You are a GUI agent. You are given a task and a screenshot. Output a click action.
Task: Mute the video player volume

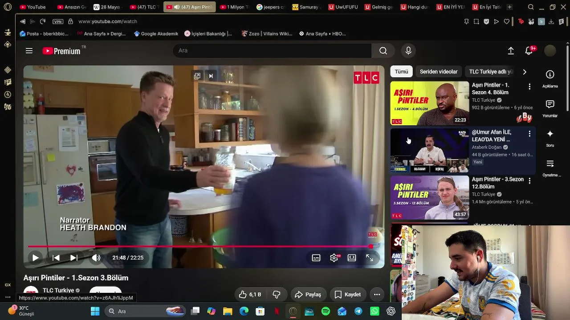96,258
